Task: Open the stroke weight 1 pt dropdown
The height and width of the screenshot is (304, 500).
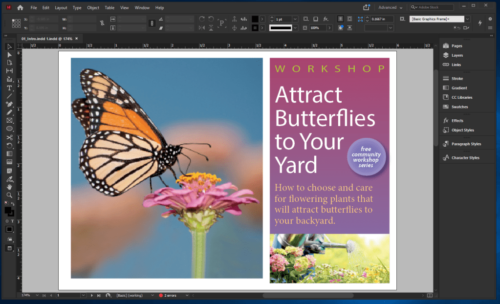Action: (x=295, y=19)
